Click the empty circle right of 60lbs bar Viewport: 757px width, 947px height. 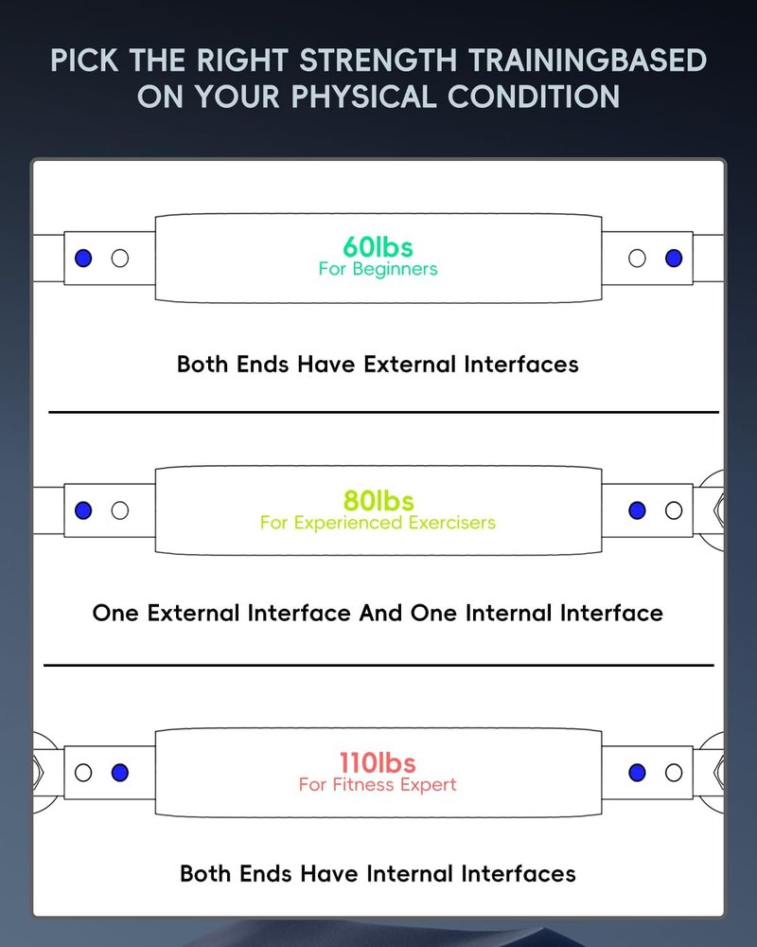(x=637, y=259)
